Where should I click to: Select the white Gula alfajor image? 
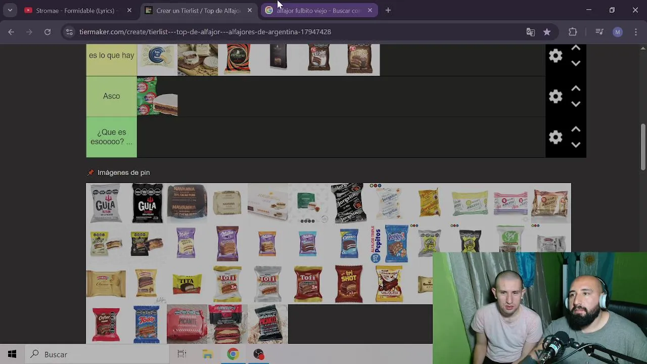(x=106, y=203)
